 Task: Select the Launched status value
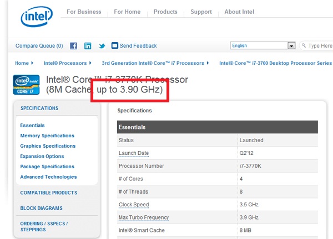click(x=251, y=140)
